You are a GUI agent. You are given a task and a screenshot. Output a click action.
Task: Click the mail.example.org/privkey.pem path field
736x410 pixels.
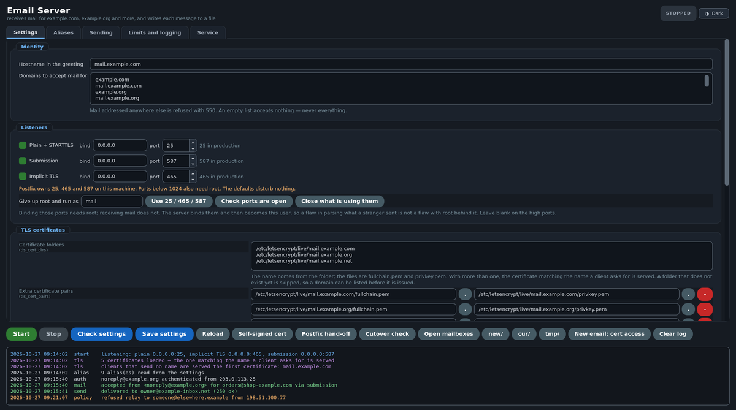pyautogui.click(x=577, y=309)
